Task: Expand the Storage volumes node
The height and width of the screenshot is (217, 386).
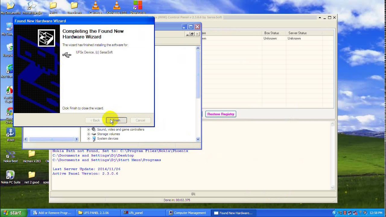Action: 89,134
